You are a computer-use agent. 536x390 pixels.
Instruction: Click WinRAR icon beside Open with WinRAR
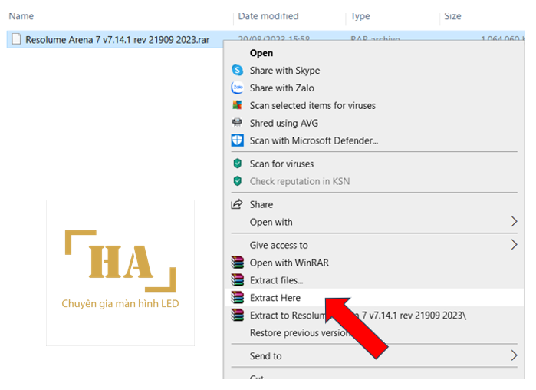[x=237, y=263]
